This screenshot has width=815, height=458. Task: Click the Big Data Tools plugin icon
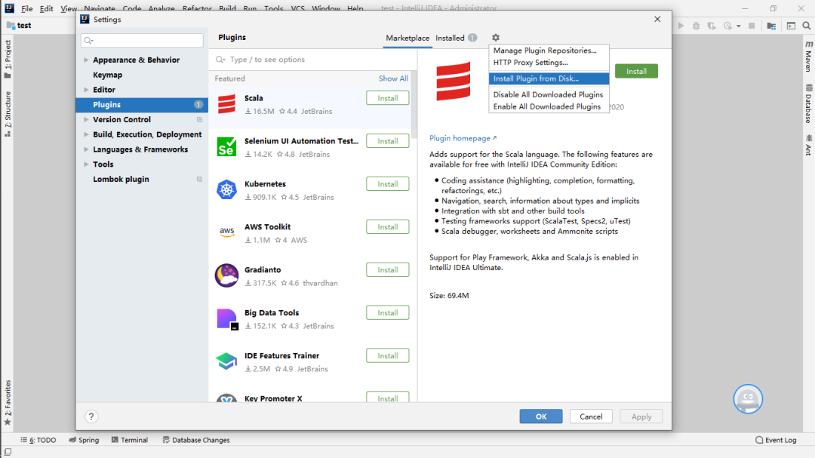coord(226,318)
